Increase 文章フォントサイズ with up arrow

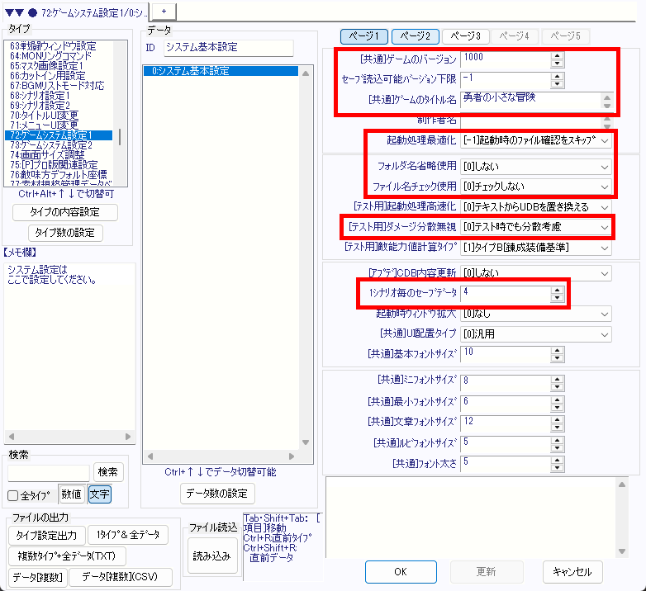[x=557, y=418]
